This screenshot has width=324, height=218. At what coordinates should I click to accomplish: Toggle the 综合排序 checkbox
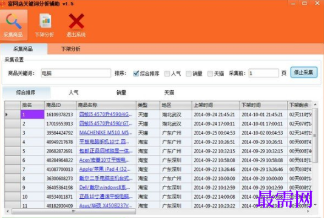point(136,73)
